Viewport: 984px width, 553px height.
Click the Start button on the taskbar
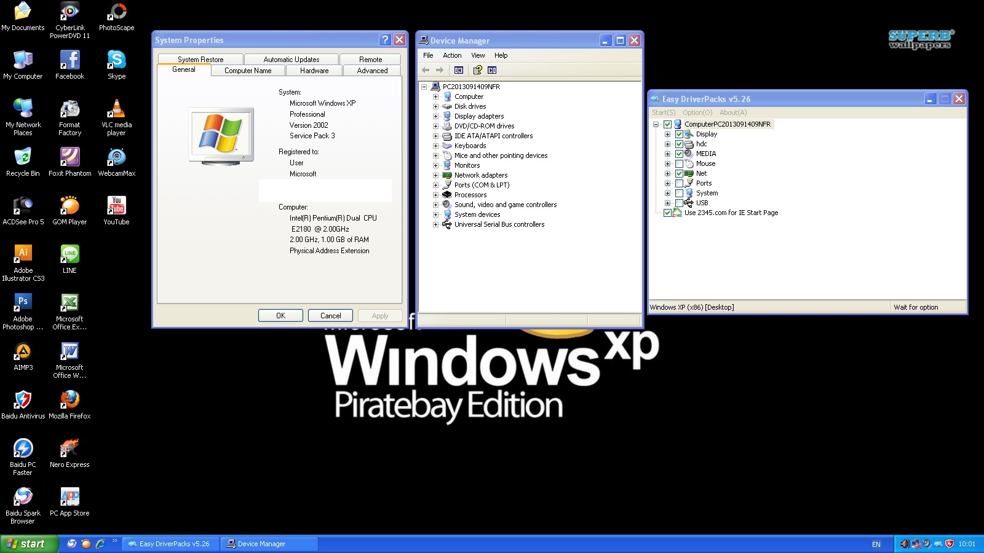point(29,544)
